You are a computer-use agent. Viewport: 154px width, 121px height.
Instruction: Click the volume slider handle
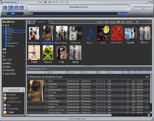pyautogui.click(x=13, y=14)
